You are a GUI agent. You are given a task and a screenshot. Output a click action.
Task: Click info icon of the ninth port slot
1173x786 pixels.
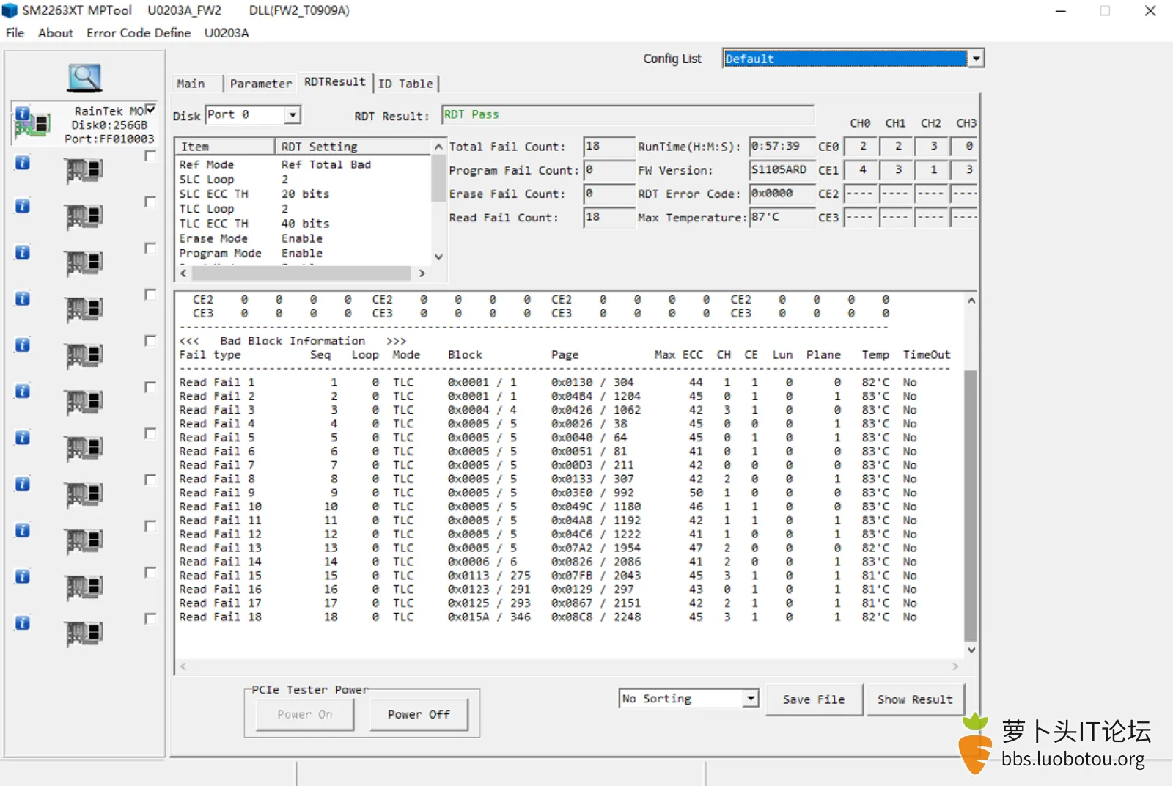(x=23, y=484)
